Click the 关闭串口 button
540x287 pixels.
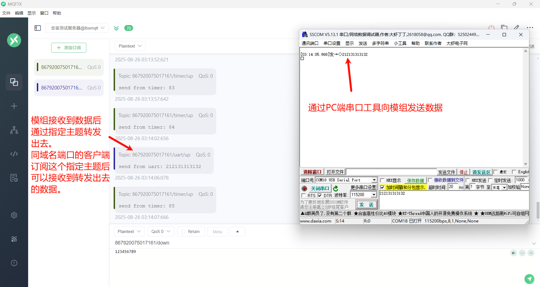pyautogui.click(x=320, y=189)
